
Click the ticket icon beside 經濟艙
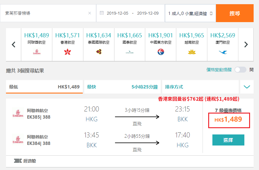tap(18, 161)
